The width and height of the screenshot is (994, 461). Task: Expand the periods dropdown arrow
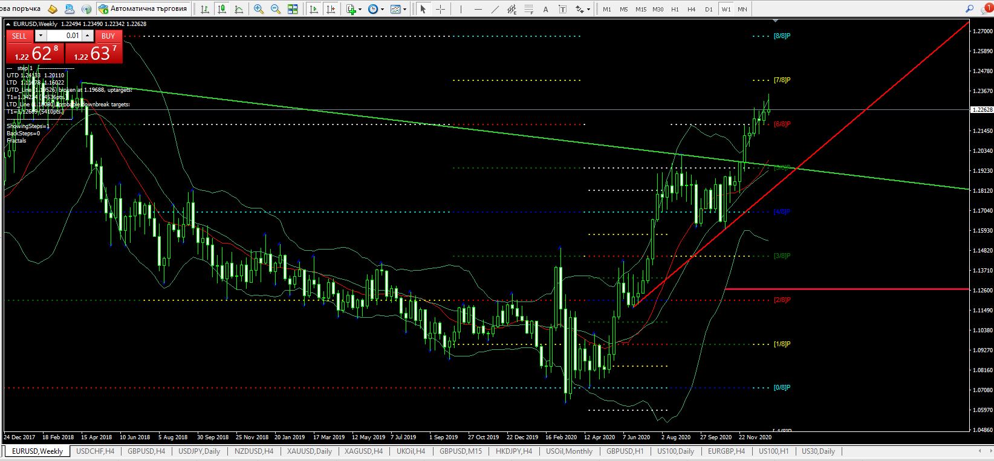click(x=382, y=9)
